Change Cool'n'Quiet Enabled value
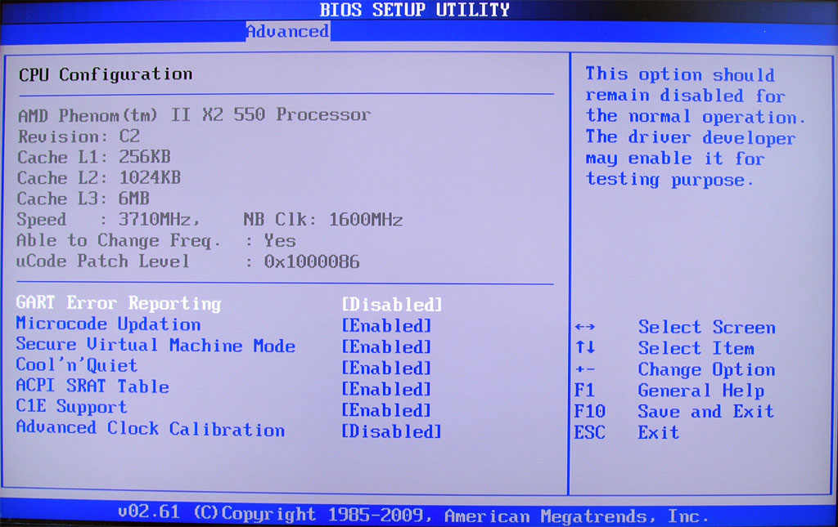 pyautogui.click(x=386, y=368)
